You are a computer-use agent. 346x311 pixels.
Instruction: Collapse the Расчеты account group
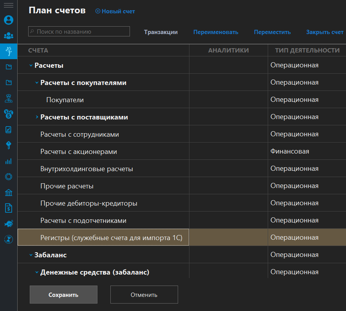click(x=31, y=65)
